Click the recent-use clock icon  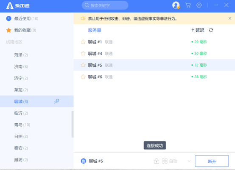[8, 18]
